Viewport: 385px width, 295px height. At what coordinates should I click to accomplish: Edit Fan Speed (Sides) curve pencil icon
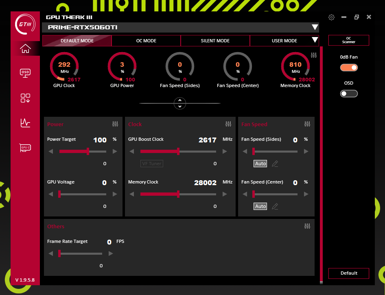pyautogui.click(x=275, y=164)
